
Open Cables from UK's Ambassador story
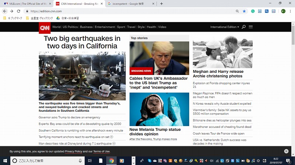pos(159,83)
